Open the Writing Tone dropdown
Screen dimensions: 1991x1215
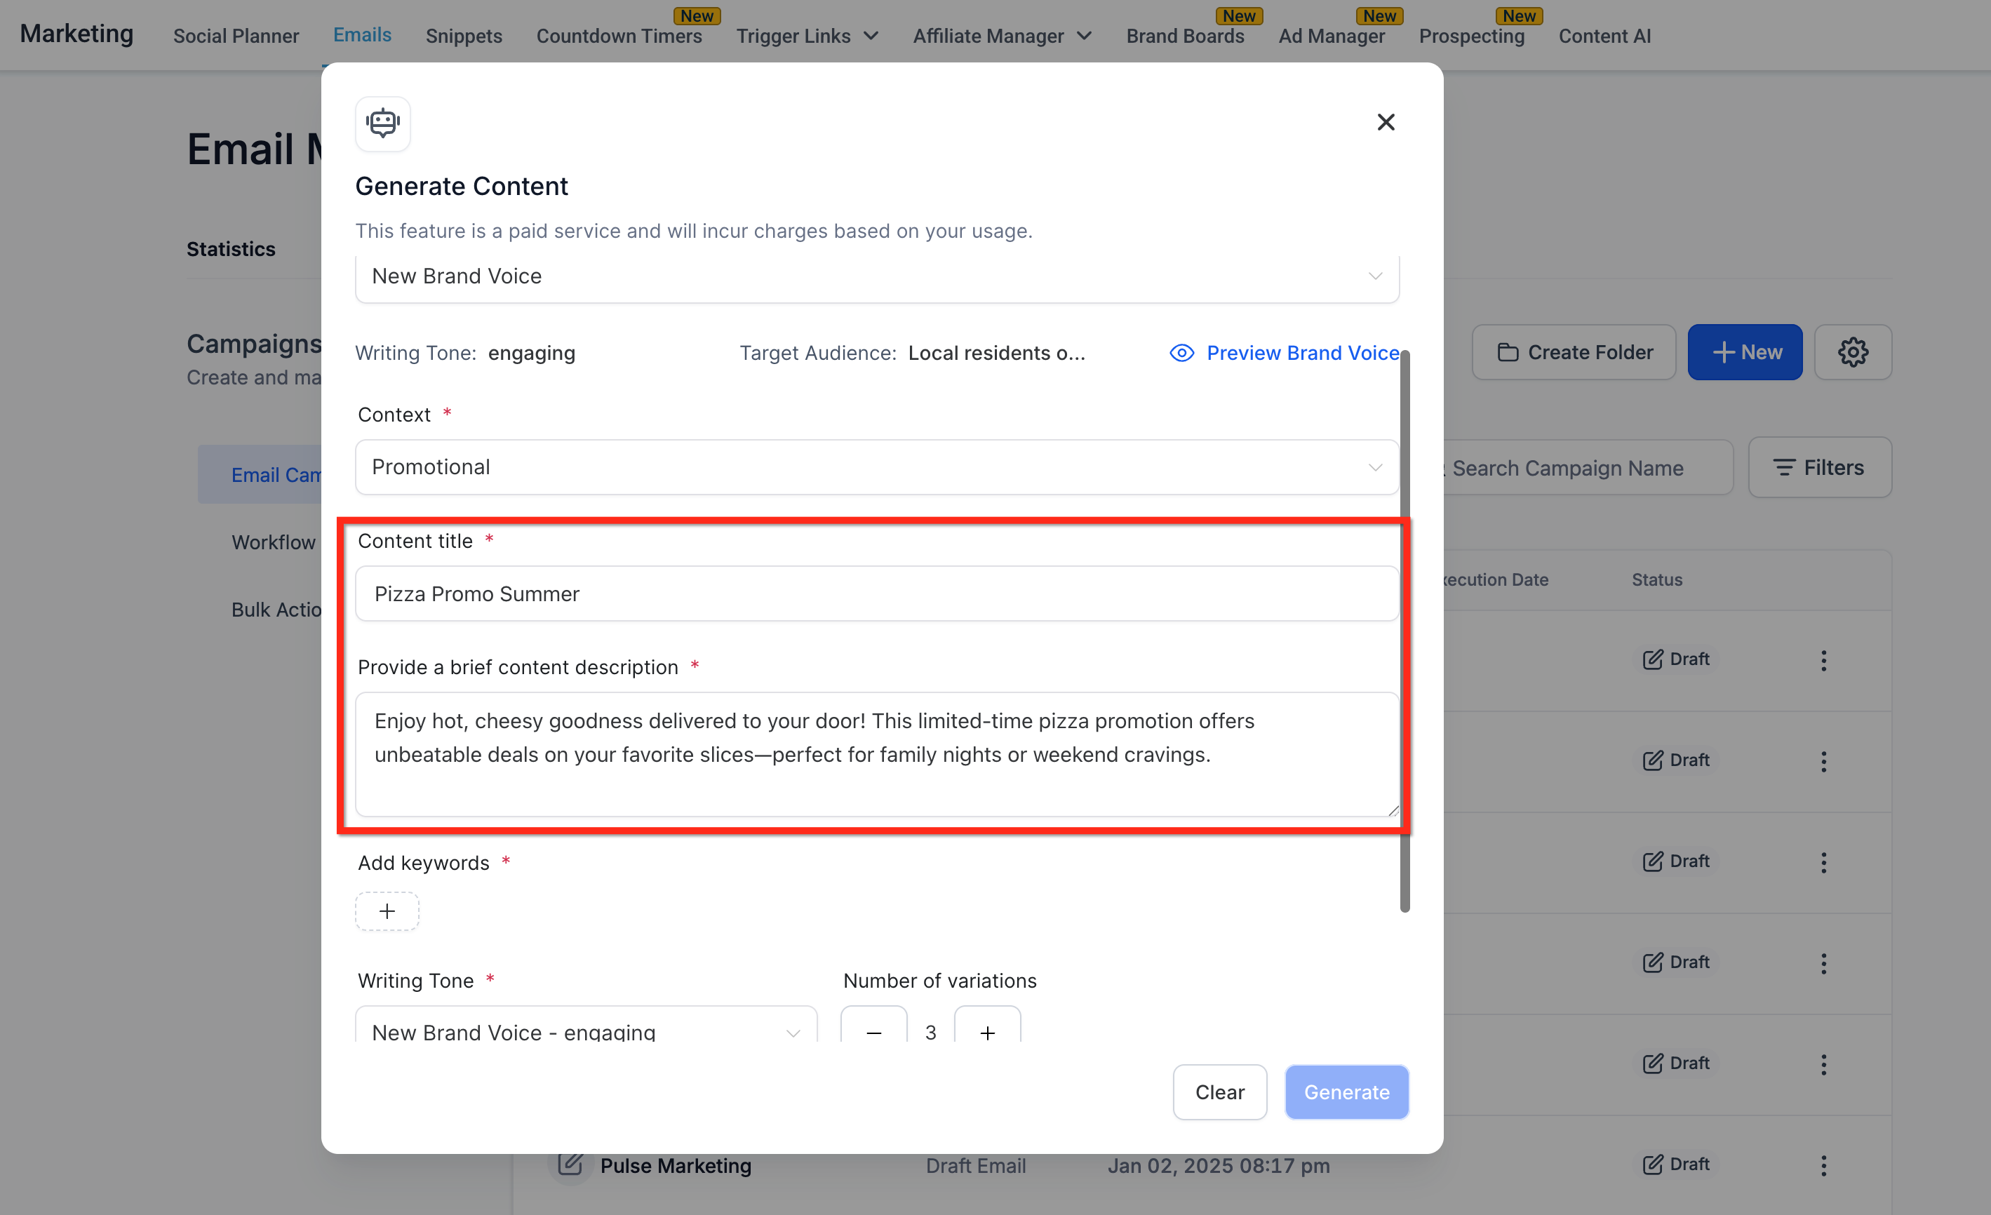tap(586, 1031)
